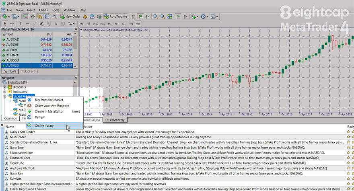Open the Strategy Tester magnifier icon

[54, 16]
